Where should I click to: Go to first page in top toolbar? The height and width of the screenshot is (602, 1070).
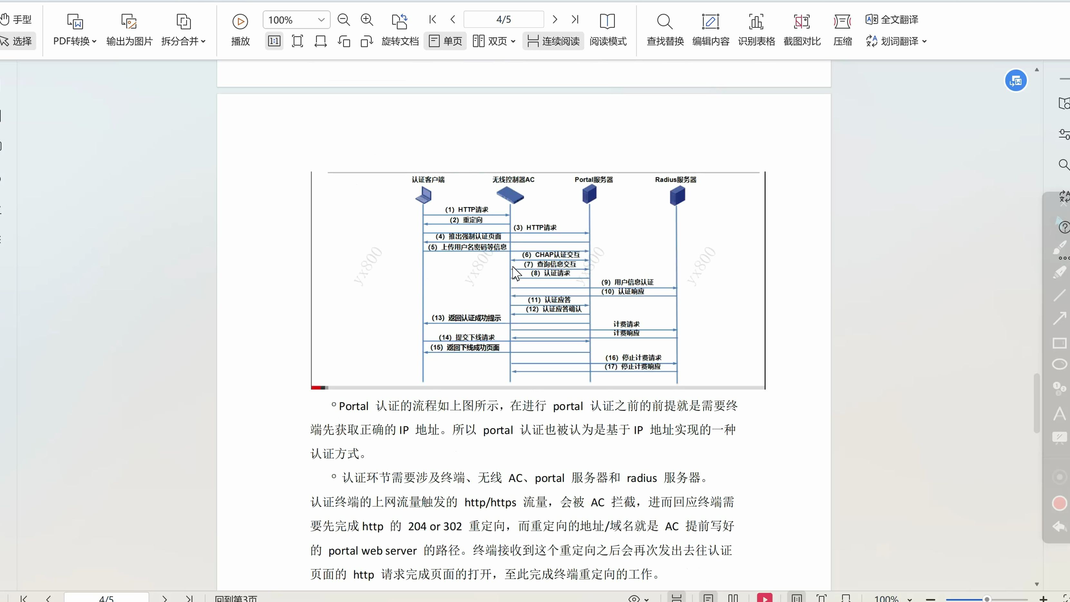[432, 19]
